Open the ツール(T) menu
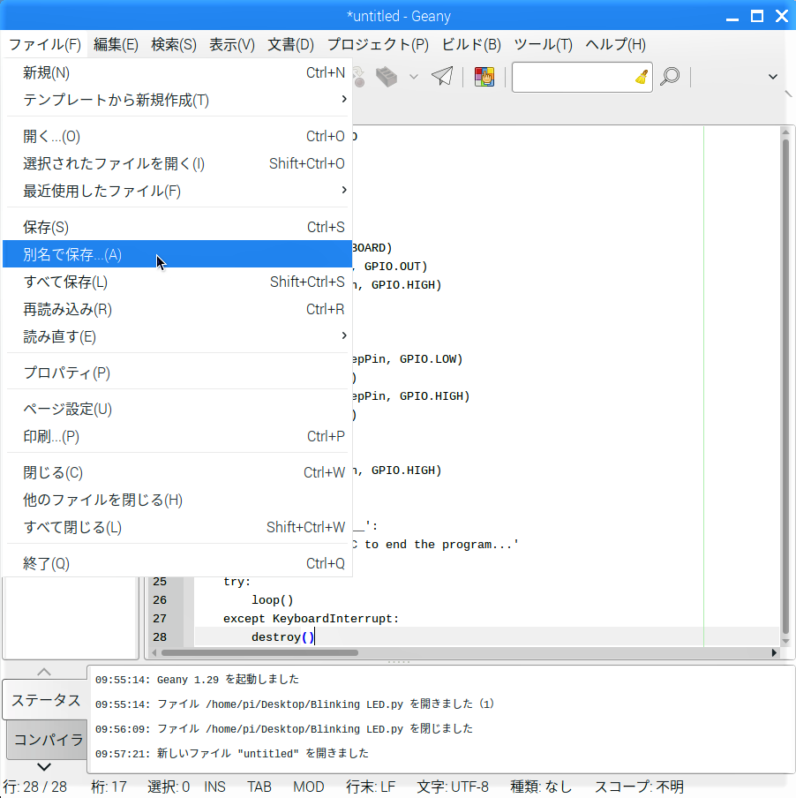 pyautogui.click(x=543, y=45)
